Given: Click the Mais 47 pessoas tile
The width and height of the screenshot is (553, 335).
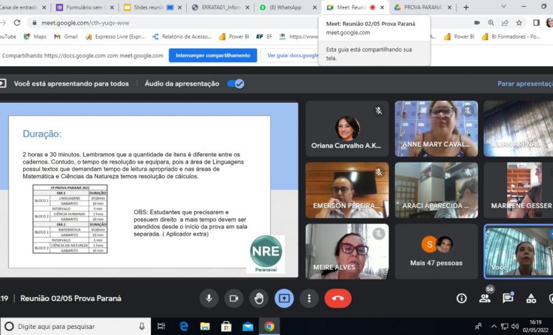Looking at the screenshot, I should coord(436,251).
